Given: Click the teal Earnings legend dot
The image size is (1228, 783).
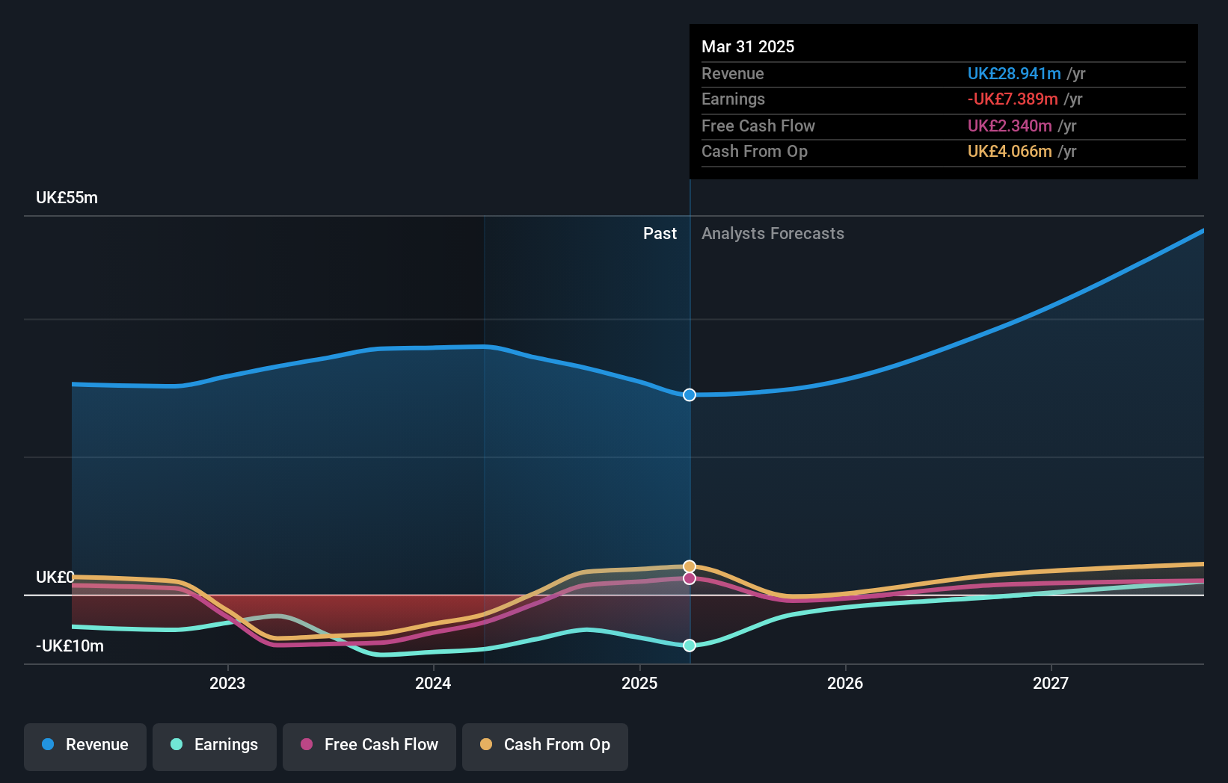Looking at the screenshot, I should click(176, 745).
